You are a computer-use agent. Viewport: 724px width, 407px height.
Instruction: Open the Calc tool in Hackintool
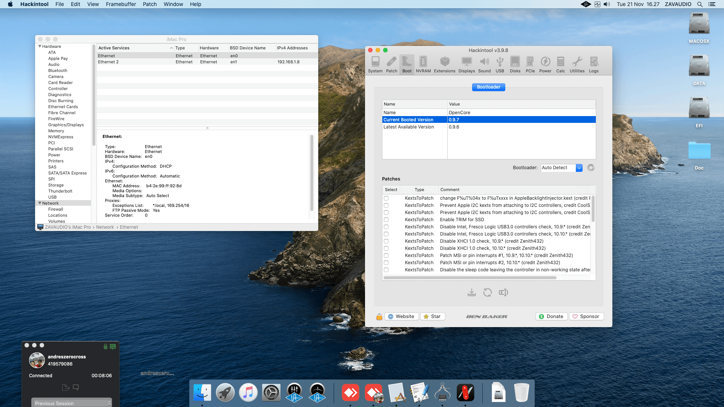pos(560,64)
